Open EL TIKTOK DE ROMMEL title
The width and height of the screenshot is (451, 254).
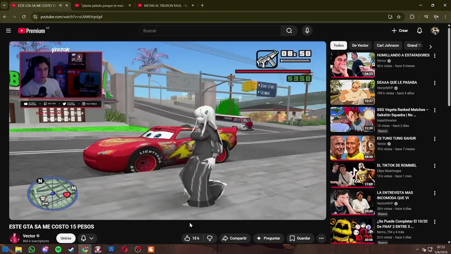[397, 165]
